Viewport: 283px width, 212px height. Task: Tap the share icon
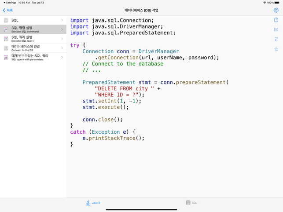coord(276,20)
